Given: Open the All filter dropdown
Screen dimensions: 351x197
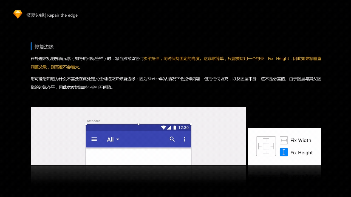Looking at the screenshot, I should point(119,139).
